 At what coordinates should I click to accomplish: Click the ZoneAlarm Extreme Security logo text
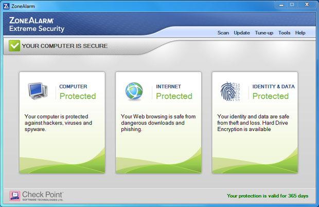[37, 24]
